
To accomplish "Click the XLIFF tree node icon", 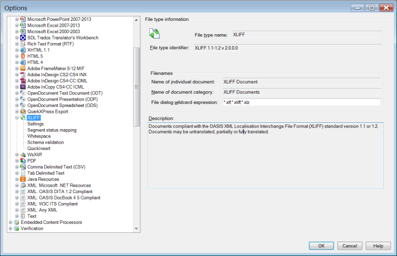I will pyautogui.click(x=23, y=117).
